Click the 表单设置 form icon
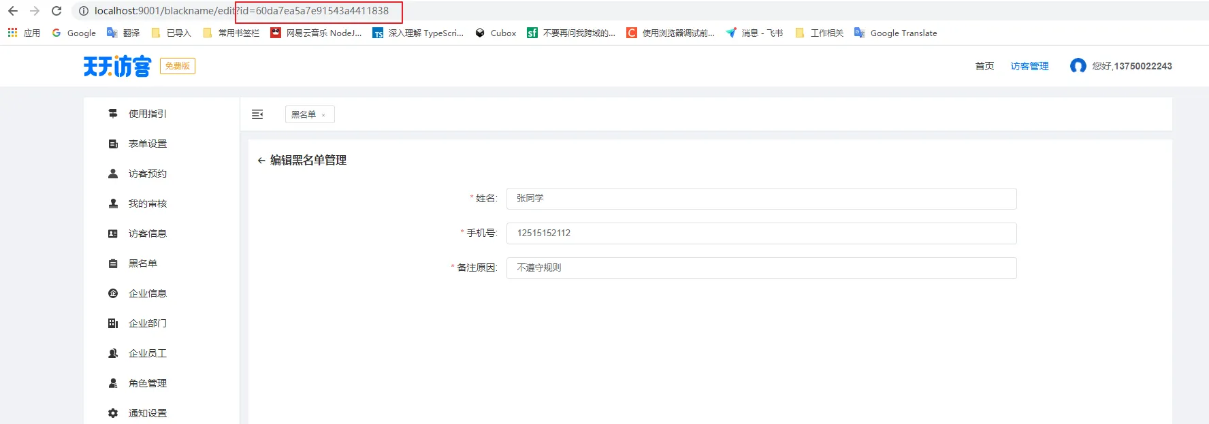Image resolution: width=1209 pixels, height=424 pixels. point(113,144)
